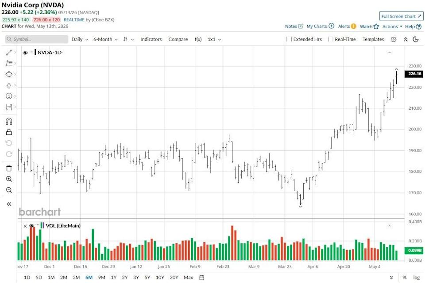Select the Max range

click(189, 278)
